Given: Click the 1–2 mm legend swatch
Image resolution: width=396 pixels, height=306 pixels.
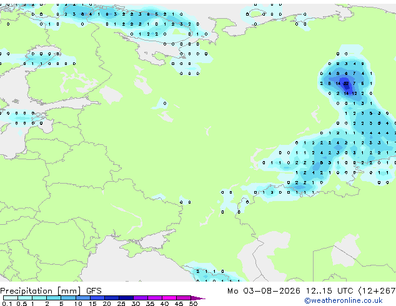Looking at the screenshot, I should [39, 298].
